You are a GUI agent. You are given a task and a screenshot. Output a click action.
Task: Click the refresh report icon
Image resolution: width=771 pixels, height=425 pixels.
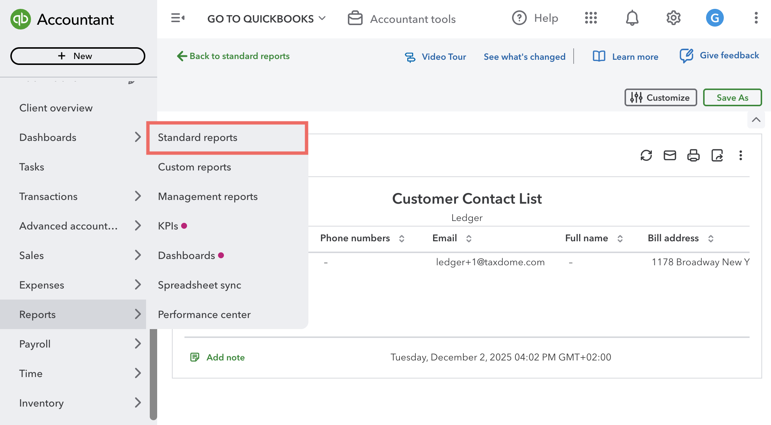click(646, 155)
